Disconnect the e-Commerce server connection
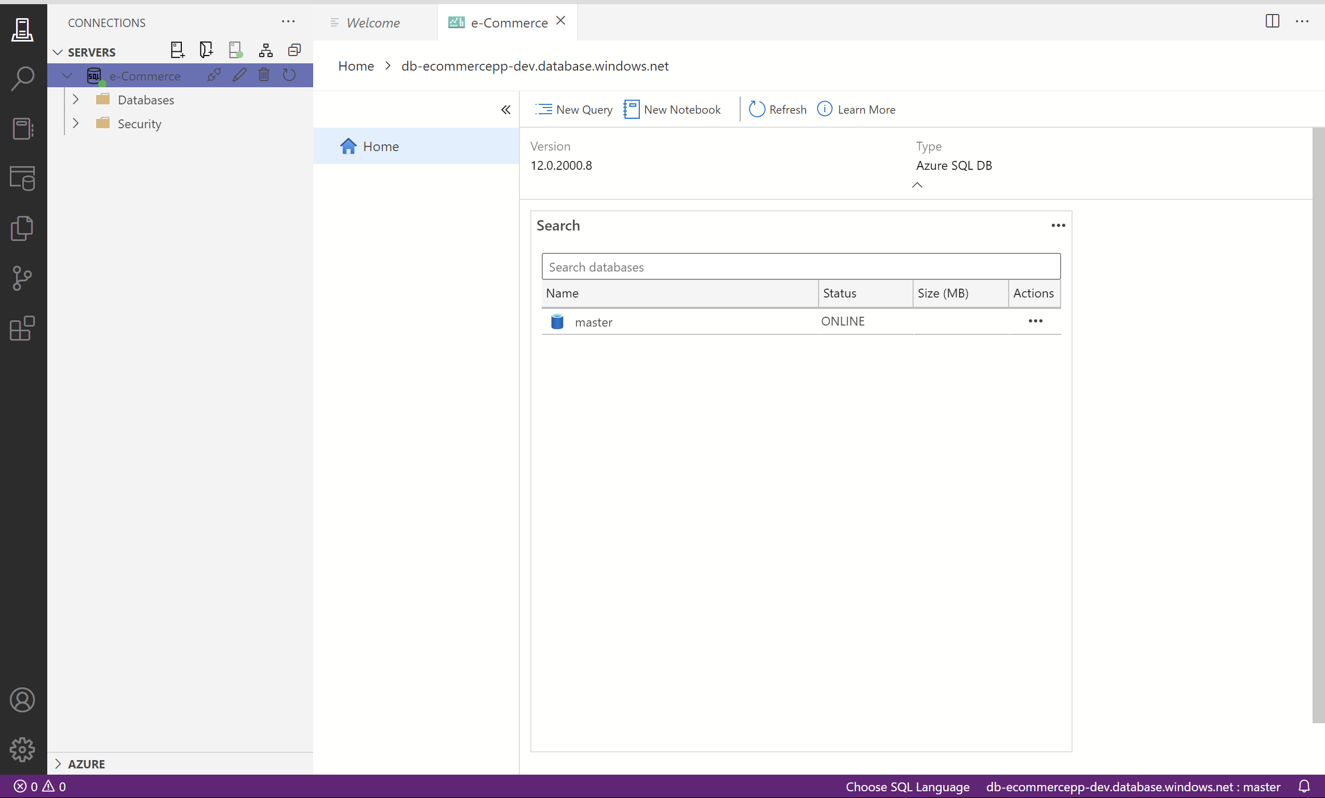 (214, 75)
